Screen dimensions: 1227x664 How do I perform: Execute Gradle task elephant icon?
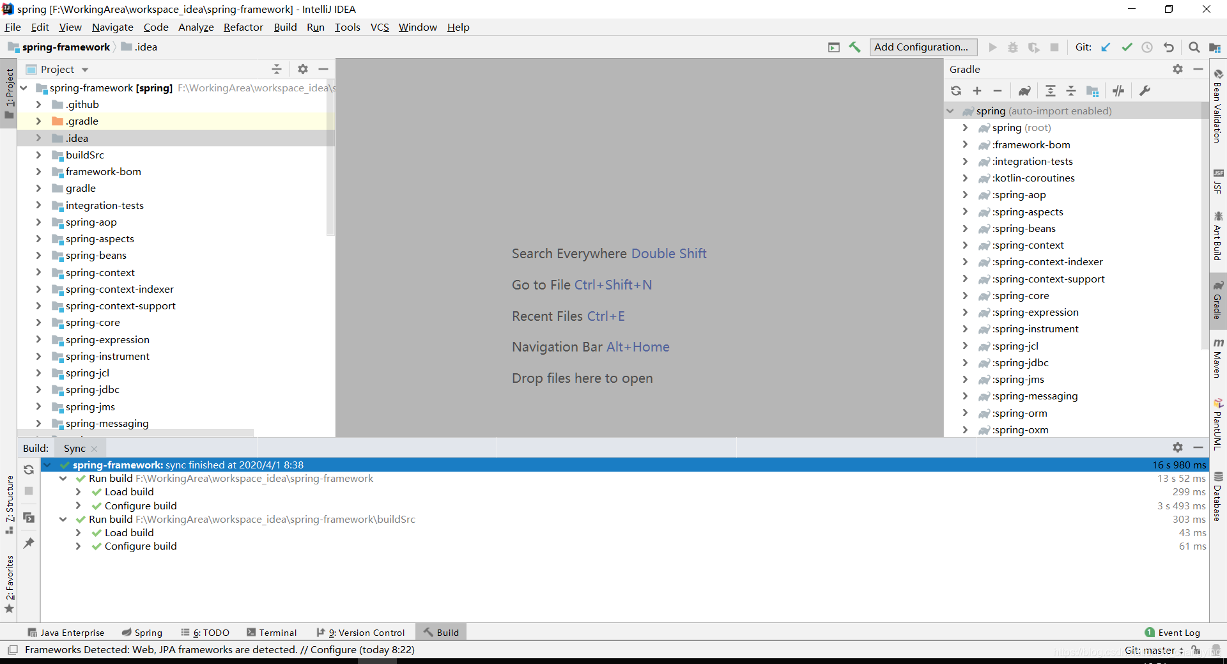click(1024, 91)
